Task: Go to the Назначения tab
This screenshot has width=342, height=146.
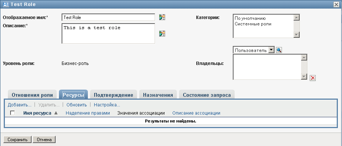Action: coord(158,95)
